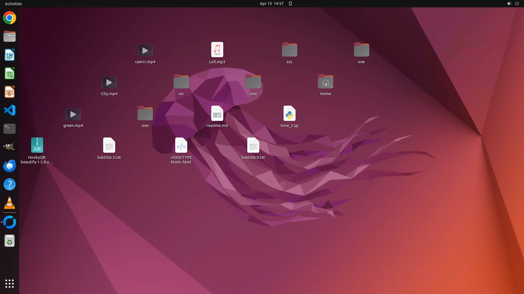Click the Activities button in the top bar
Image resolution: width=524 pixels, height=294 pixels.
(x=13, y=4)
